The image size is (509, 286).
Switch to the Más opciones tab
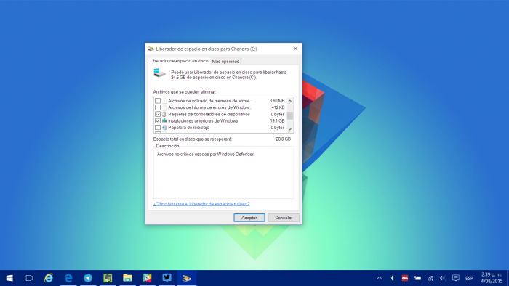[225, 61]
